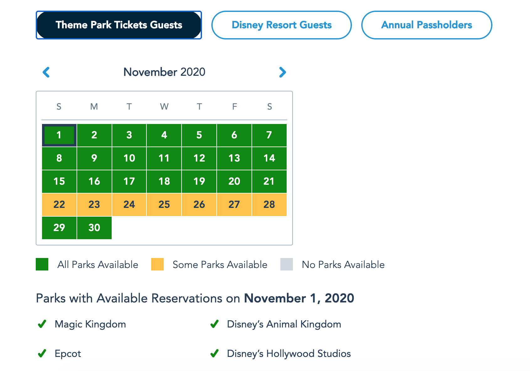Advance to the next month
Screen dimensions: 530x371
tap(282, 72)
